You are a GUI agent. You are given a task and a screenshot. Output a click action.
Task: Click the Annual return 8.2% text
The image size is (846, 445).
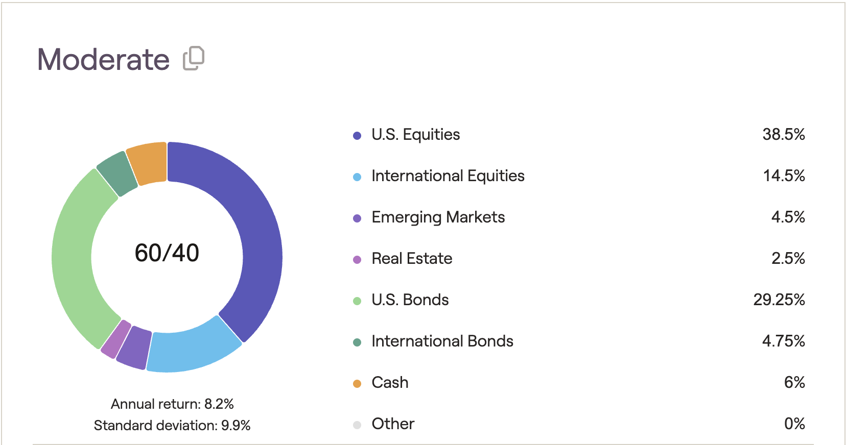click(172, 404)
